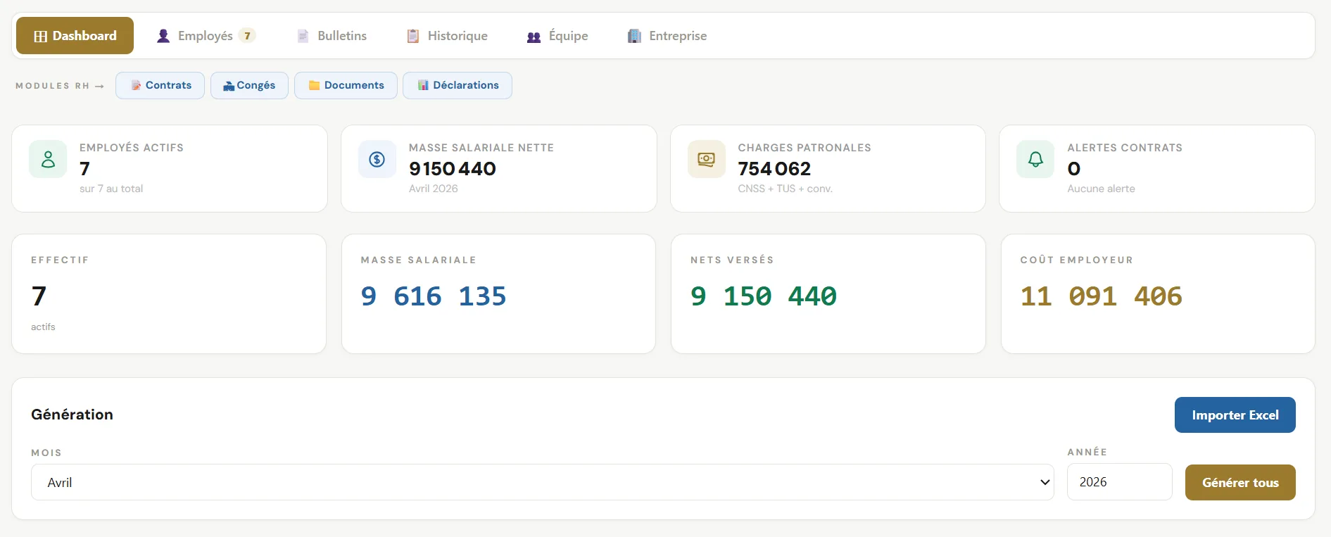Viewport: 1331px width, 537px height.
Task: Open the Bulletins tab
Action: (332, 36)
